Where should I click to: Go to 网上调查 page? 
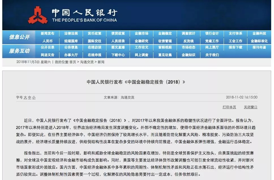point(142,55)
